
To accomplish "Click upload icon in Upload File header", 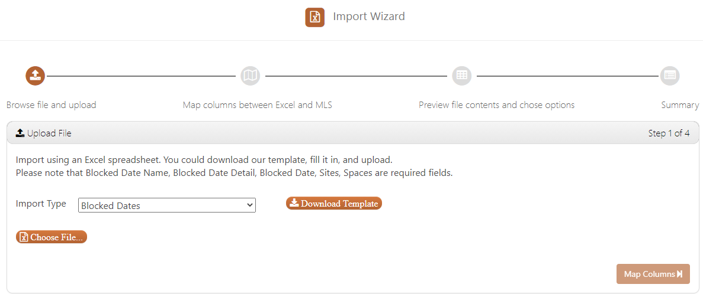I will pos(20,133).
